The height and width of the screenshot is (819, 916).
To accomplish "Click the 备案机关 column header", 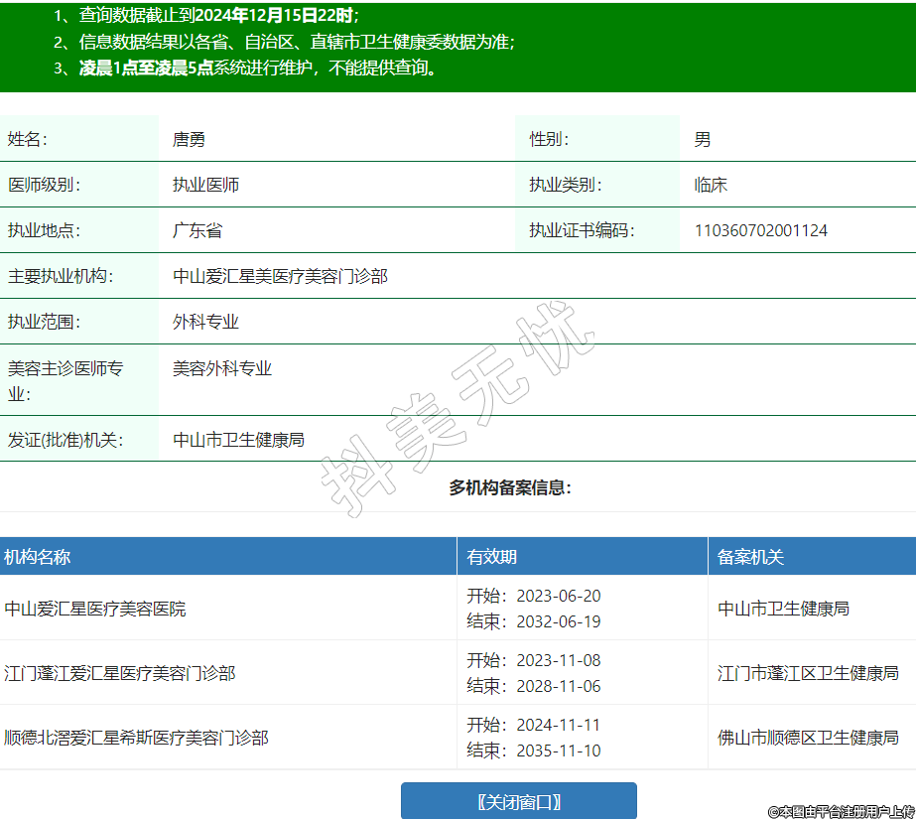I will pyautogui.click(x=750, y=557).
